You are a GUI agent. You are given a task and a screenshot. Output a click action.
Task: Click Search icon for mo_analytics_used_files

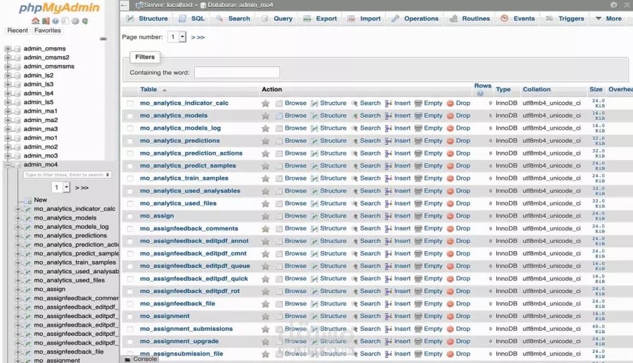click(x=354, y=204)
